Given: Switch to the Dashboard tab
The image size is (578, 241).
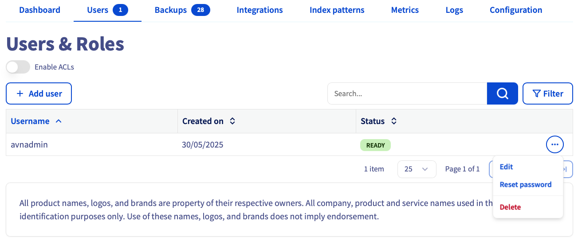Looking at the screenshot, I should tap(40, 10).
